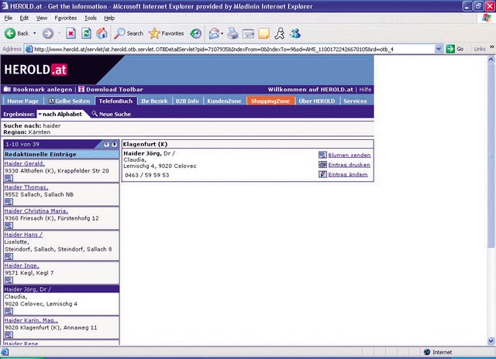Click icon under Haider Gerald entry
Viewport: 496px width, 359px height.
(x=9, y=178)
